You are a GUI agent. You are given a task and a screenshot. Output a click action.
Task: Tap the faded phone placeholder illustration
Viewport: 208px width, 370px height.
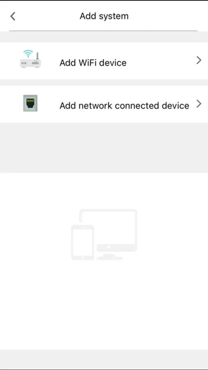[82, 243]
